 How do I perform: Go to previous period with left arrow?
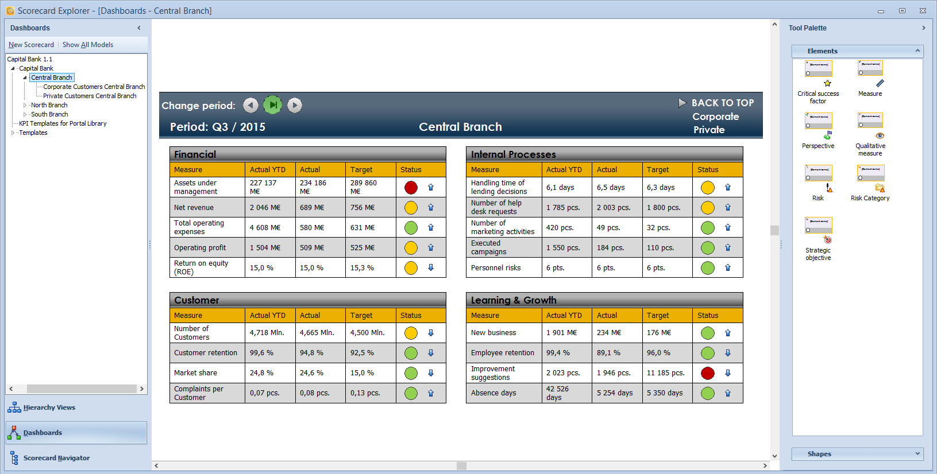(250, 105)
